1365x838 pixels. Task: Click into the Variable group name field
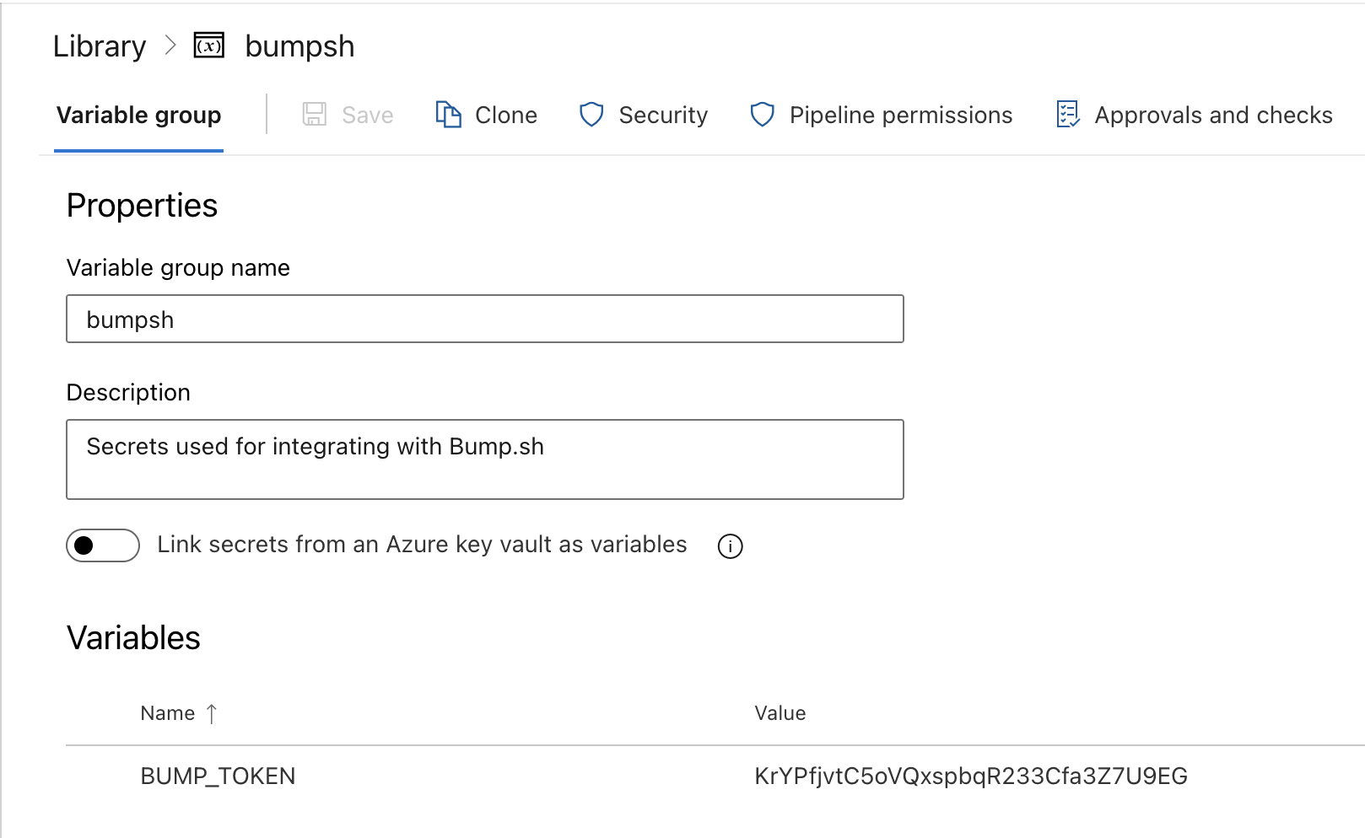tap(484, 320)
